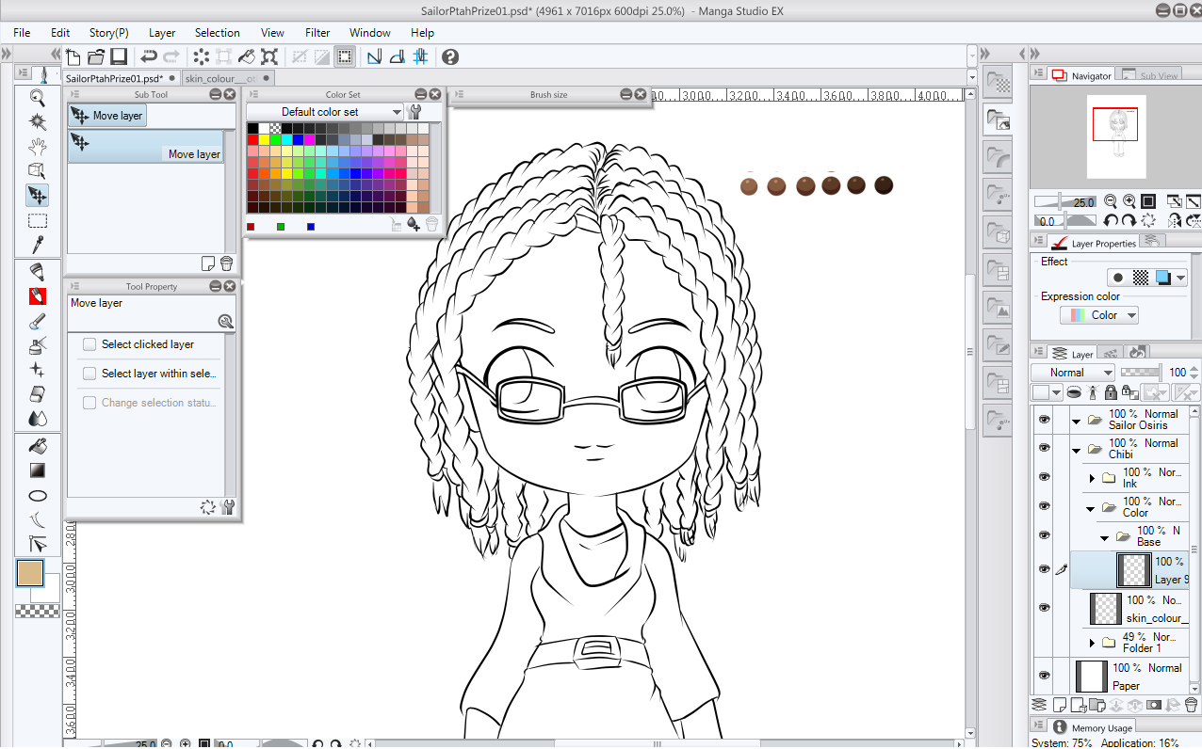Select the Eraser tool
Viewport: 1202px width, 749px height.
(x=38, y=393)
